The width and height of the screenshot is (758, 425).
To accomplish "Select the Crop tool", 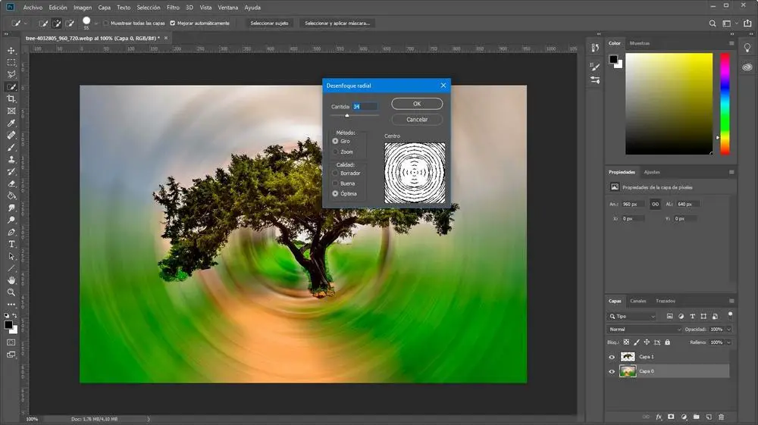I will 11,99.
